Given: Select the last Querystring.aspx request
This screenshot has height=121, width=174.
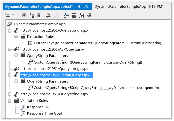Looking at the screenshot, I should click(x=54, y=94).
